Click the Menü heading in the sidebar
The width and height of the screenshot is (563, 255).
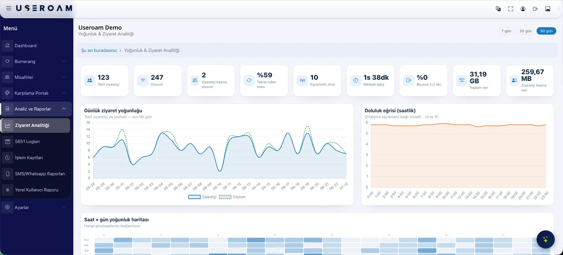coord(11,28)
